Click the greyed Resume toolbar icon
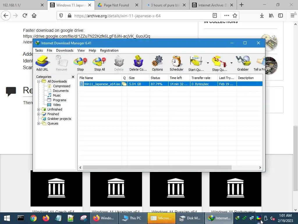The image size is (298, 224). point(61,63)
